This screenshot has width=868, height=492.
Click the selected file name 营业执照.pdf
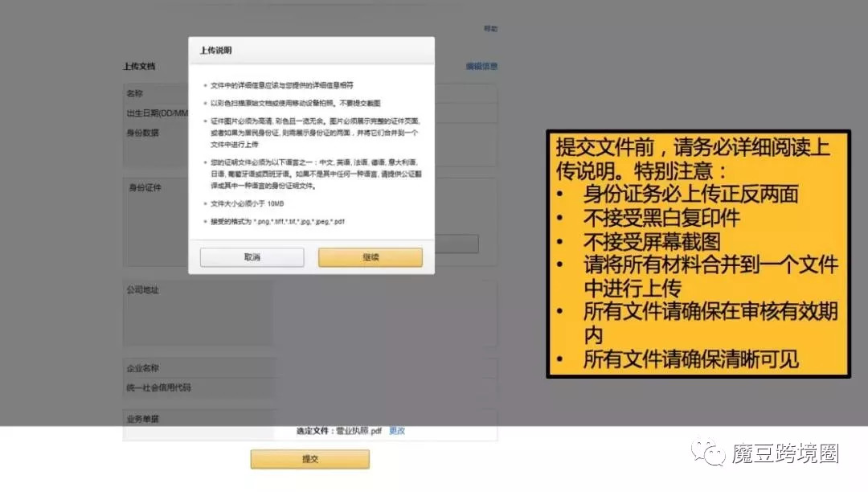coord(358,431)
